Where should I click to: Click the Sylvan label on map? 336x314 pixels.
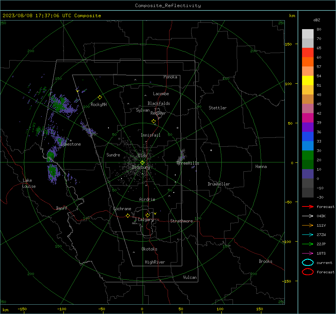[143, 110]
